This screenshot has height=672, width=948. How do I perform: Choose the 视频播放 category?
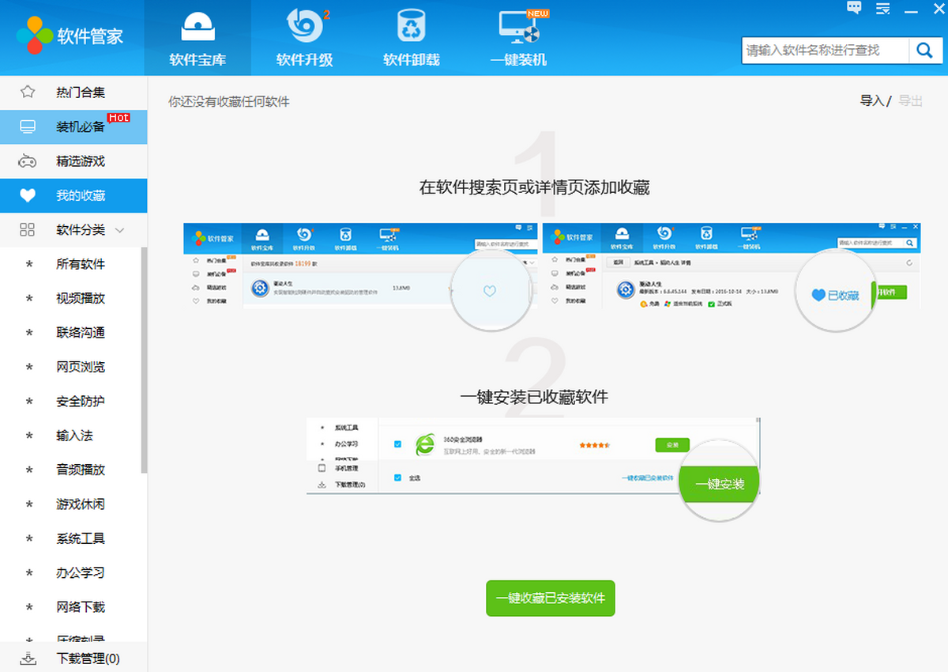[80, 298]
